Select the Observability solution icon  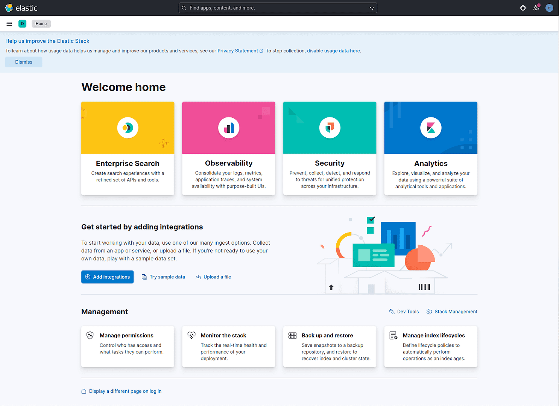[x=228, y=128]
